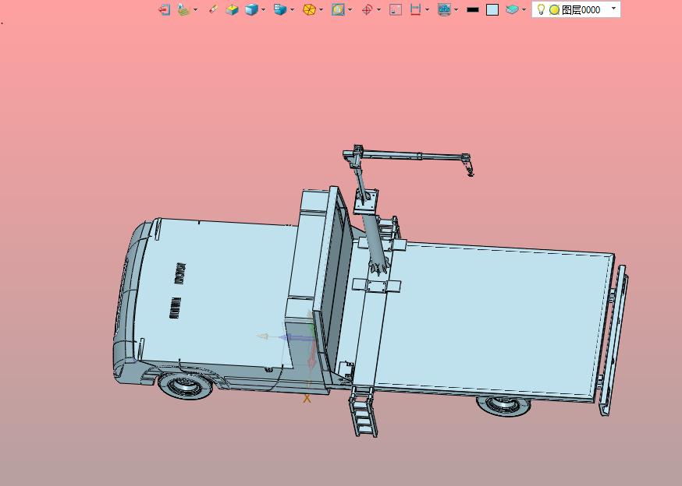Viewport: 682px width, 486px height.
Task: Select the eraser tool icon
Action: pyautogui.click(x=213, y=9)
